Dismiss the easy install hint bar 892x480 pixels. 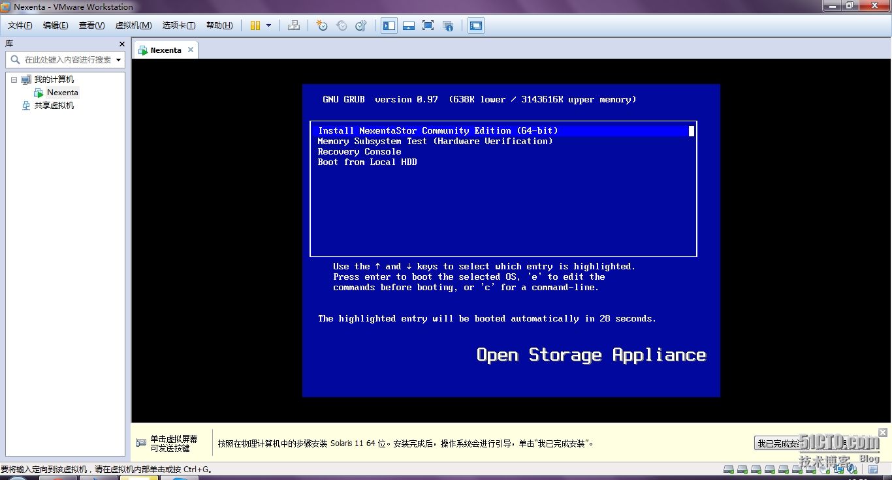[x=883, y=432]
